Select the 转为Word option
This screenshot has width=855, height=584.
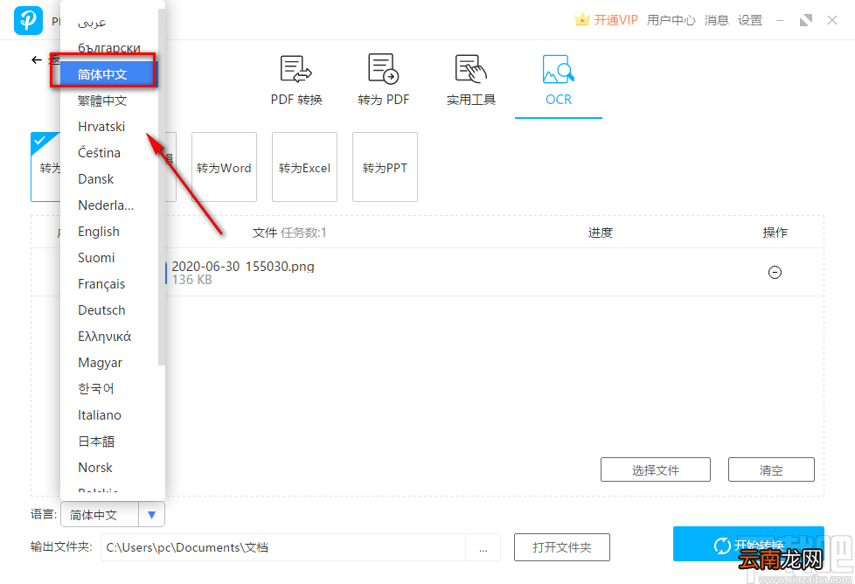(224, 167)
